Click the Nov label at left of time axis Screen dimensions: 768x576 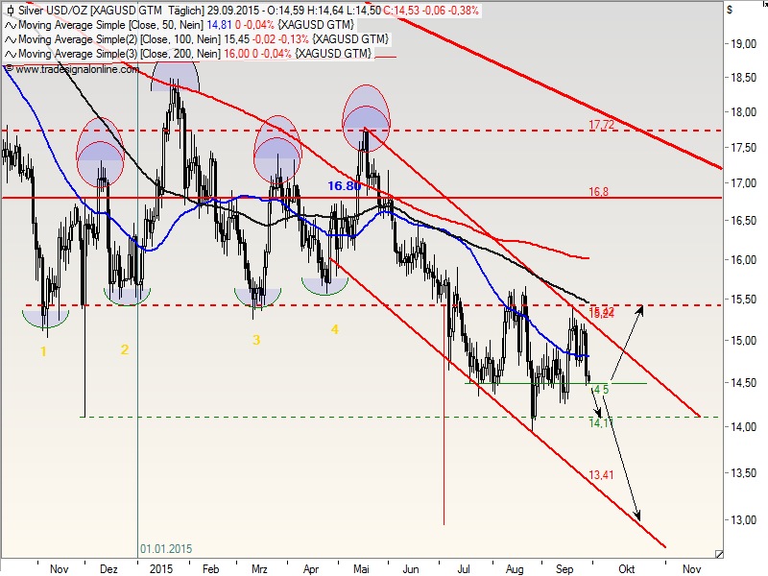(60, 569)
